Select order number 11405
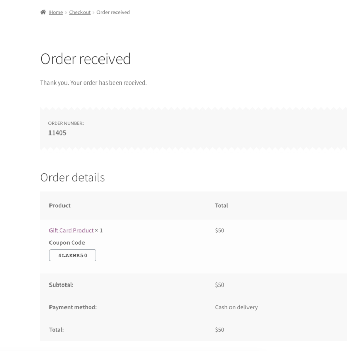The height and width of the screenshot is (351, 363). tap(57, 132)
